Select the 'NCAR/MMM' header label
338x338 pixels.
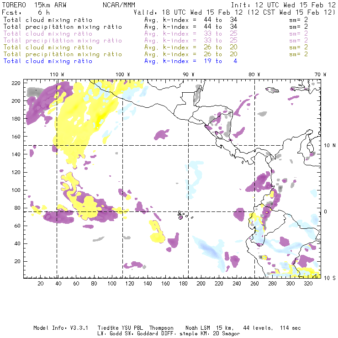click(x=119, y=5)
